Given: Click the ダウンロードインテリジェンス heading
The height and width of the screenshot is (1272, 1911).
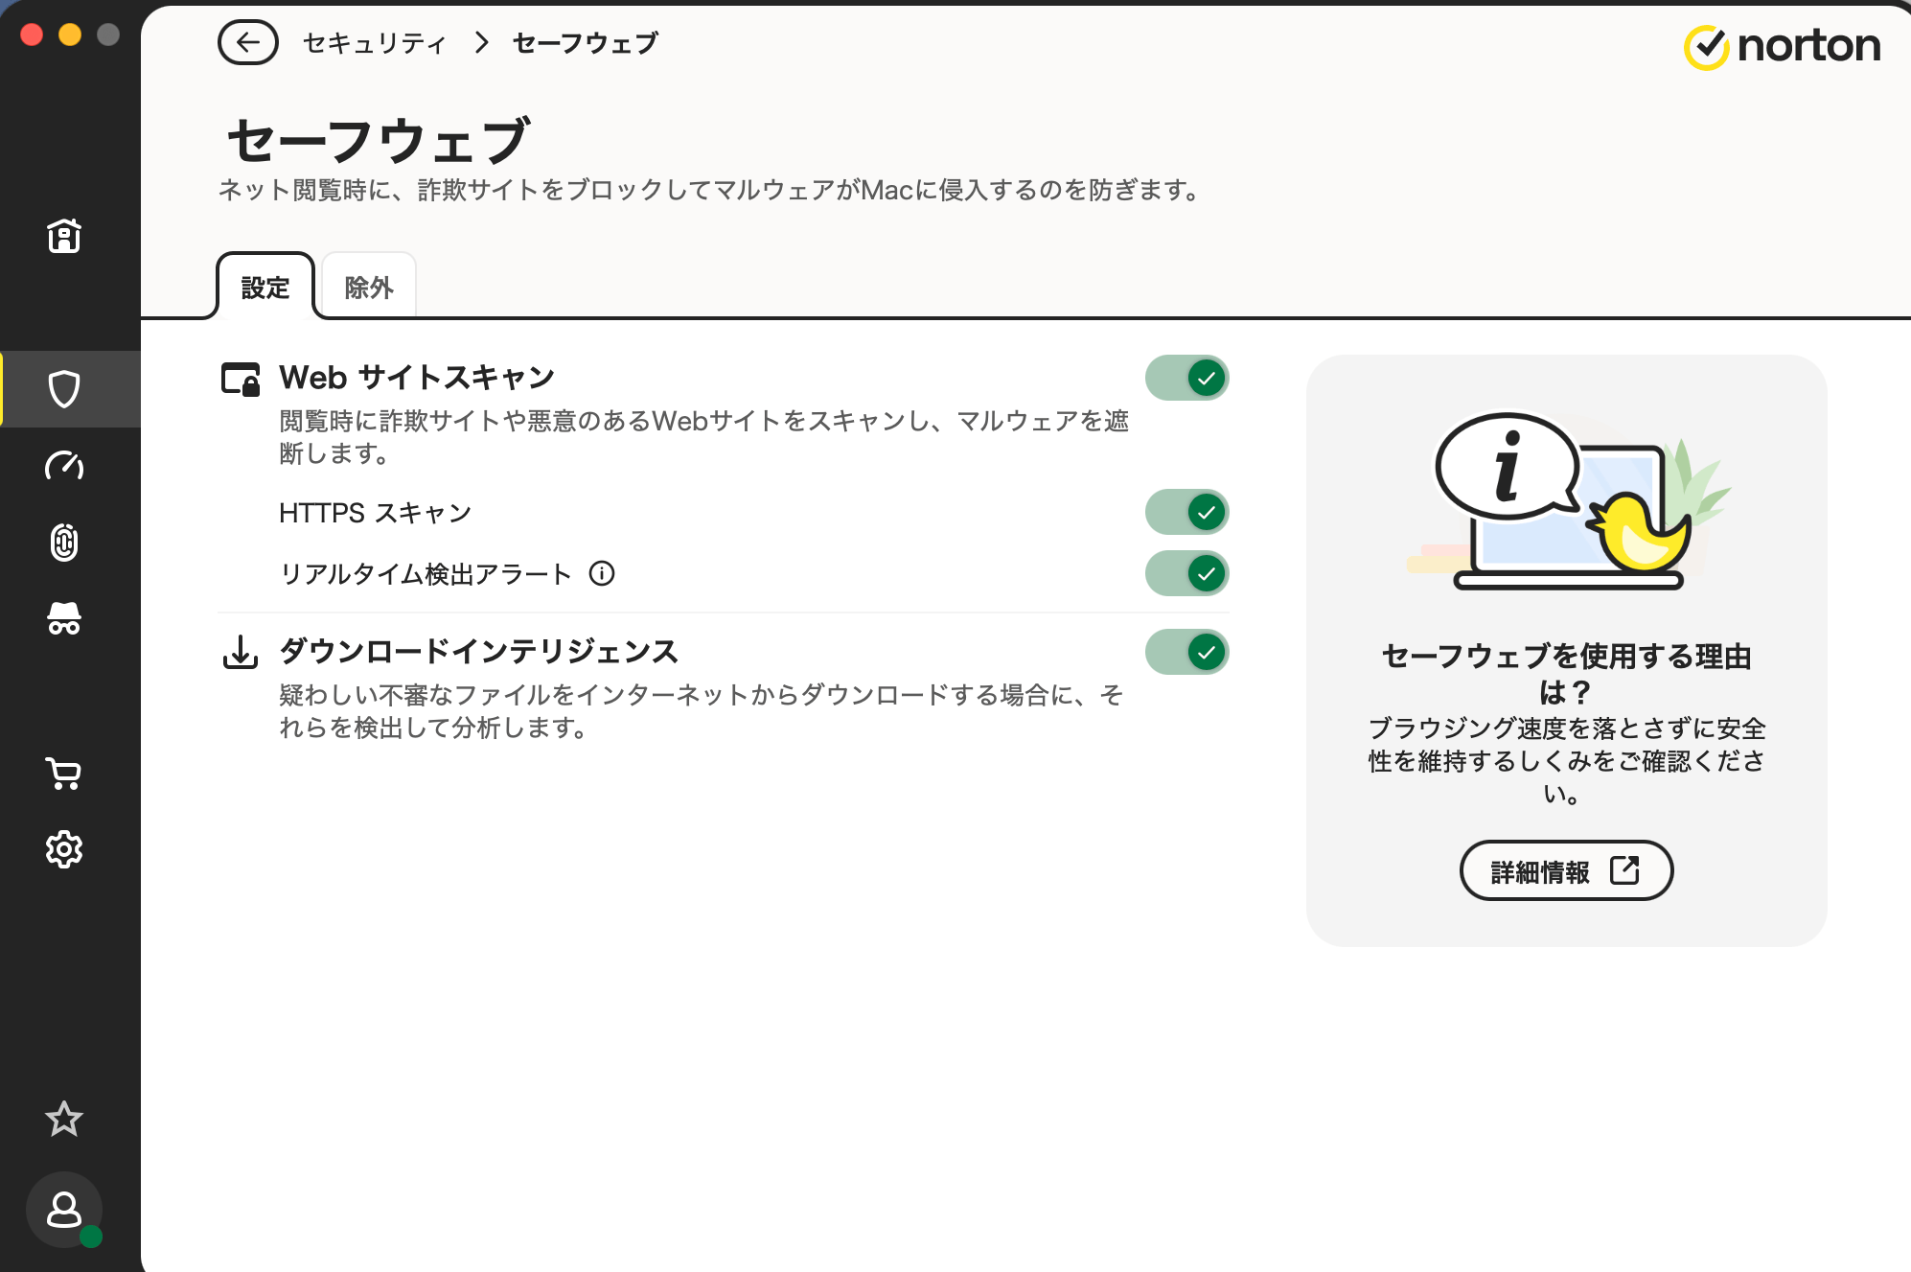Looking at the screenshot, I should pyautogui.click(x=479, y=652).
